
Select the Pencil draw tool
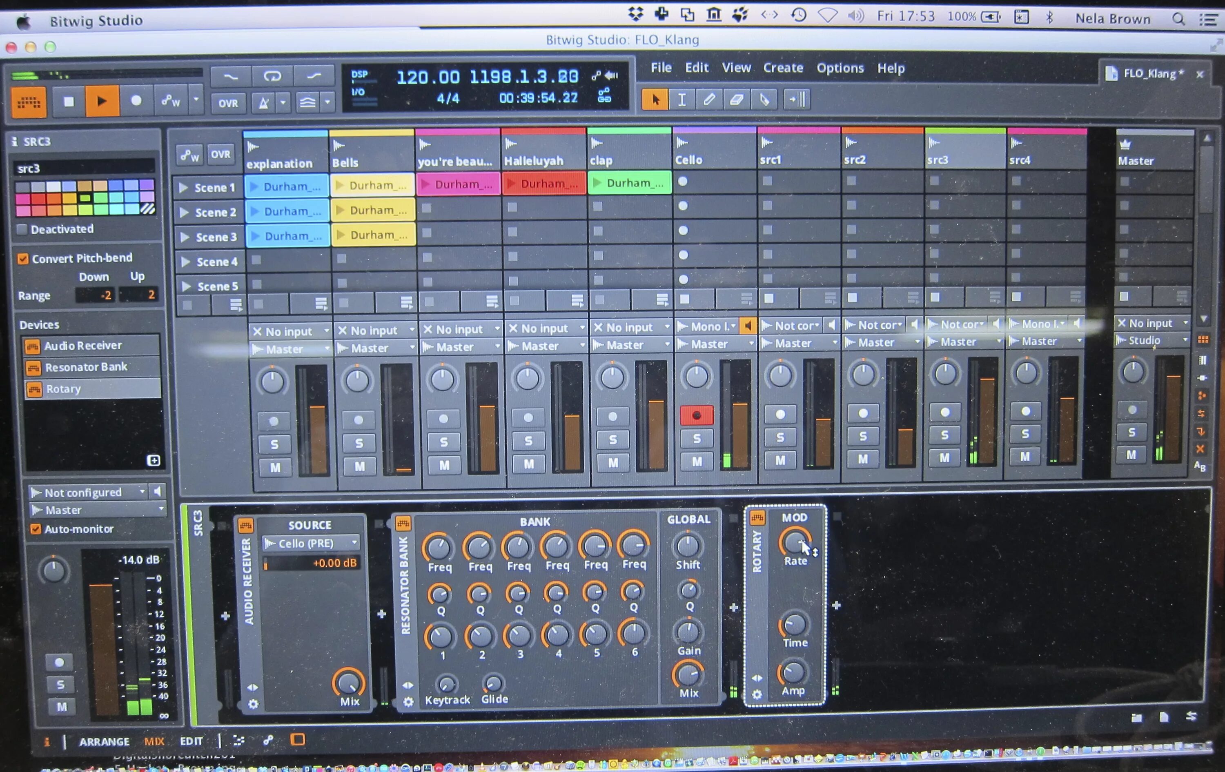coord(708,100)
